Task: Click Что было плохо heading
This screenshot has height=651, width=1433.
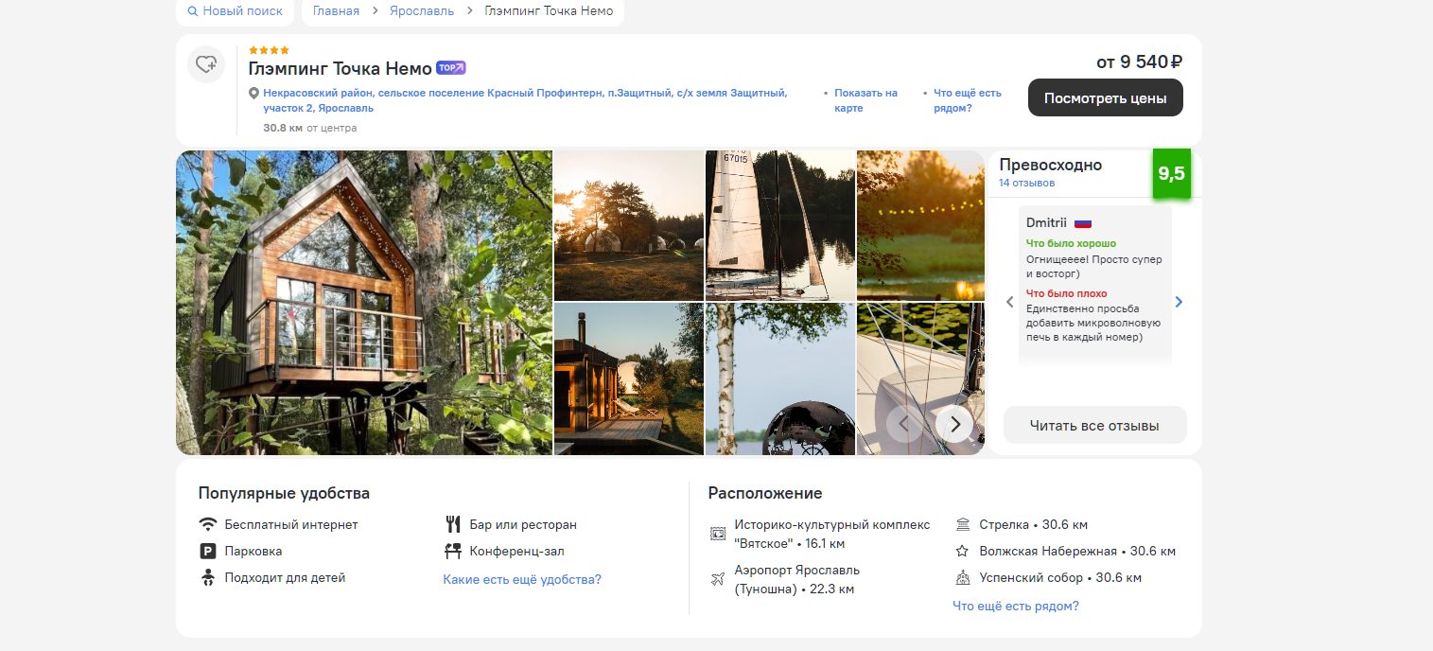Action: [1066, 293]
